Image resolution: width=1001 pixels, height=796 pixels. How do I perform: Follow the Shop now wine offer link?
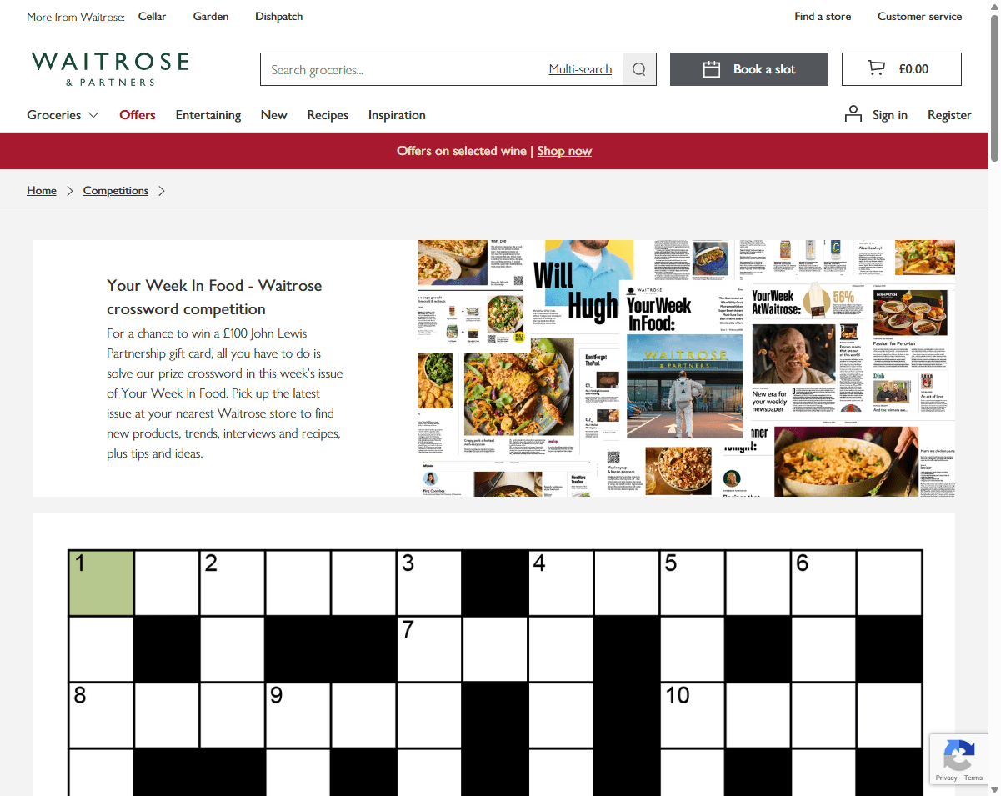pyautogui.click(x=564, y=151)
